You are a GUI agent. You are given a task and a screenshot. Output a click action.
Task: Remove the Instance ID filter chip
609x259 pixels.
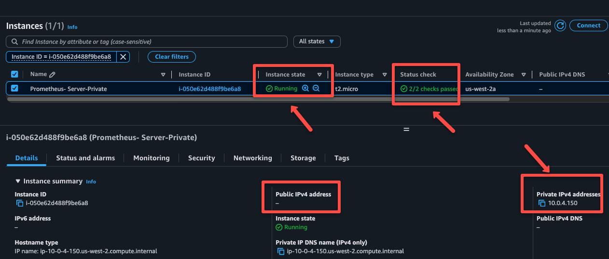pyautogui.click(x=123, y=57)
